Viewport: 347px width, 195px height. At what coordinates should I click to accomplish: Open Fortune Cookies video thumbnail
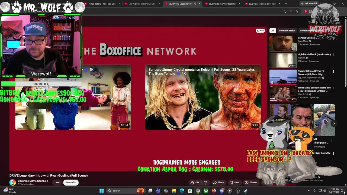283,44
